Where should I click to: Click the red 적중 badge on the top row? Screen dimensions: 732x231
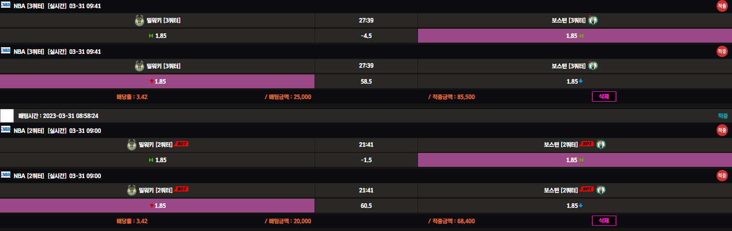coord(722,6)
